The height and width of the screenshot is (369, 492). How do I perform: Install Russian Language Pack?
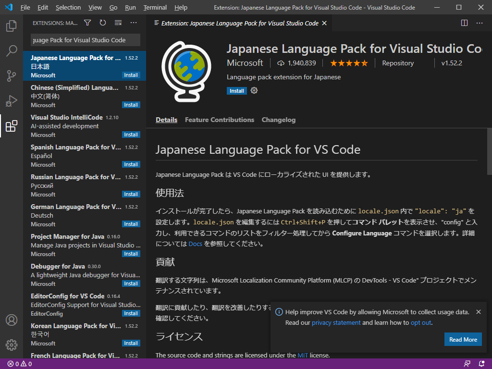point(131,194)
